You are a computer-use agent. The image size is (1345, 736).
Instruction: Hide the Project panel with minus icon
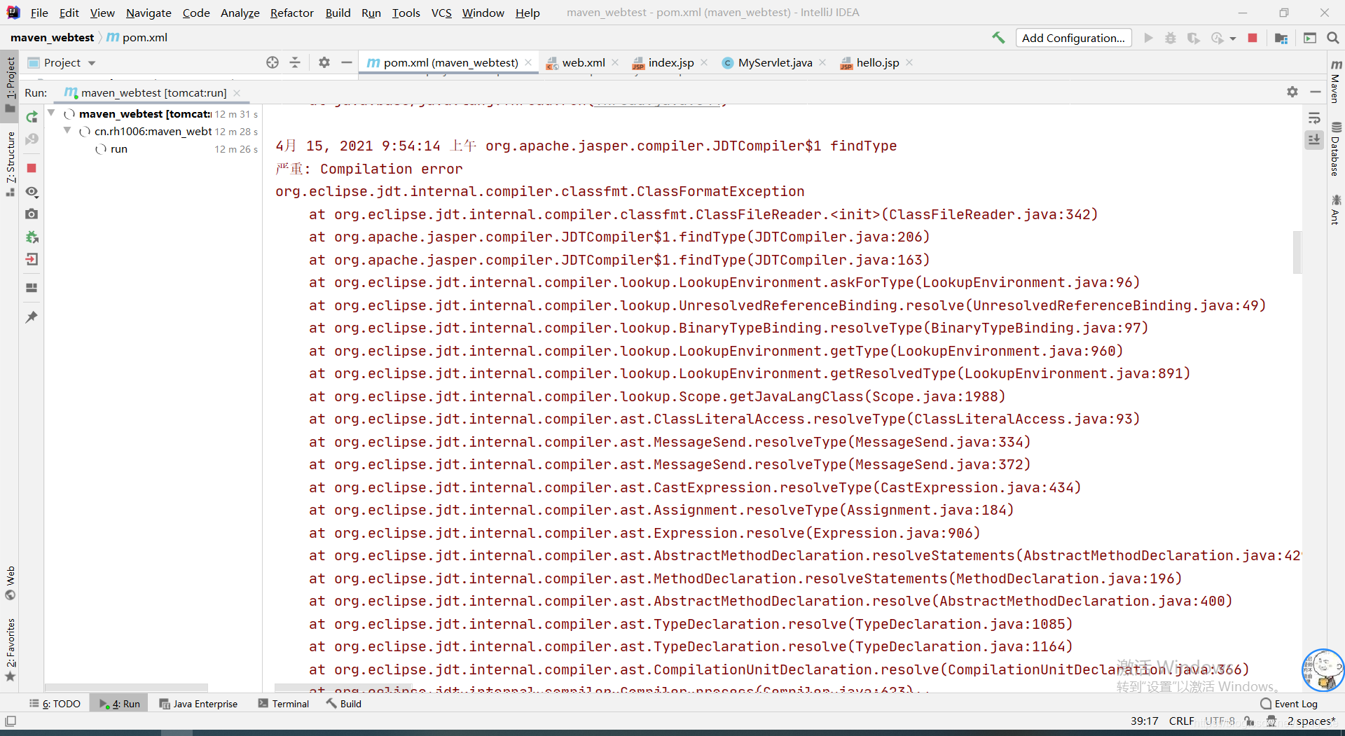point(346,62)
